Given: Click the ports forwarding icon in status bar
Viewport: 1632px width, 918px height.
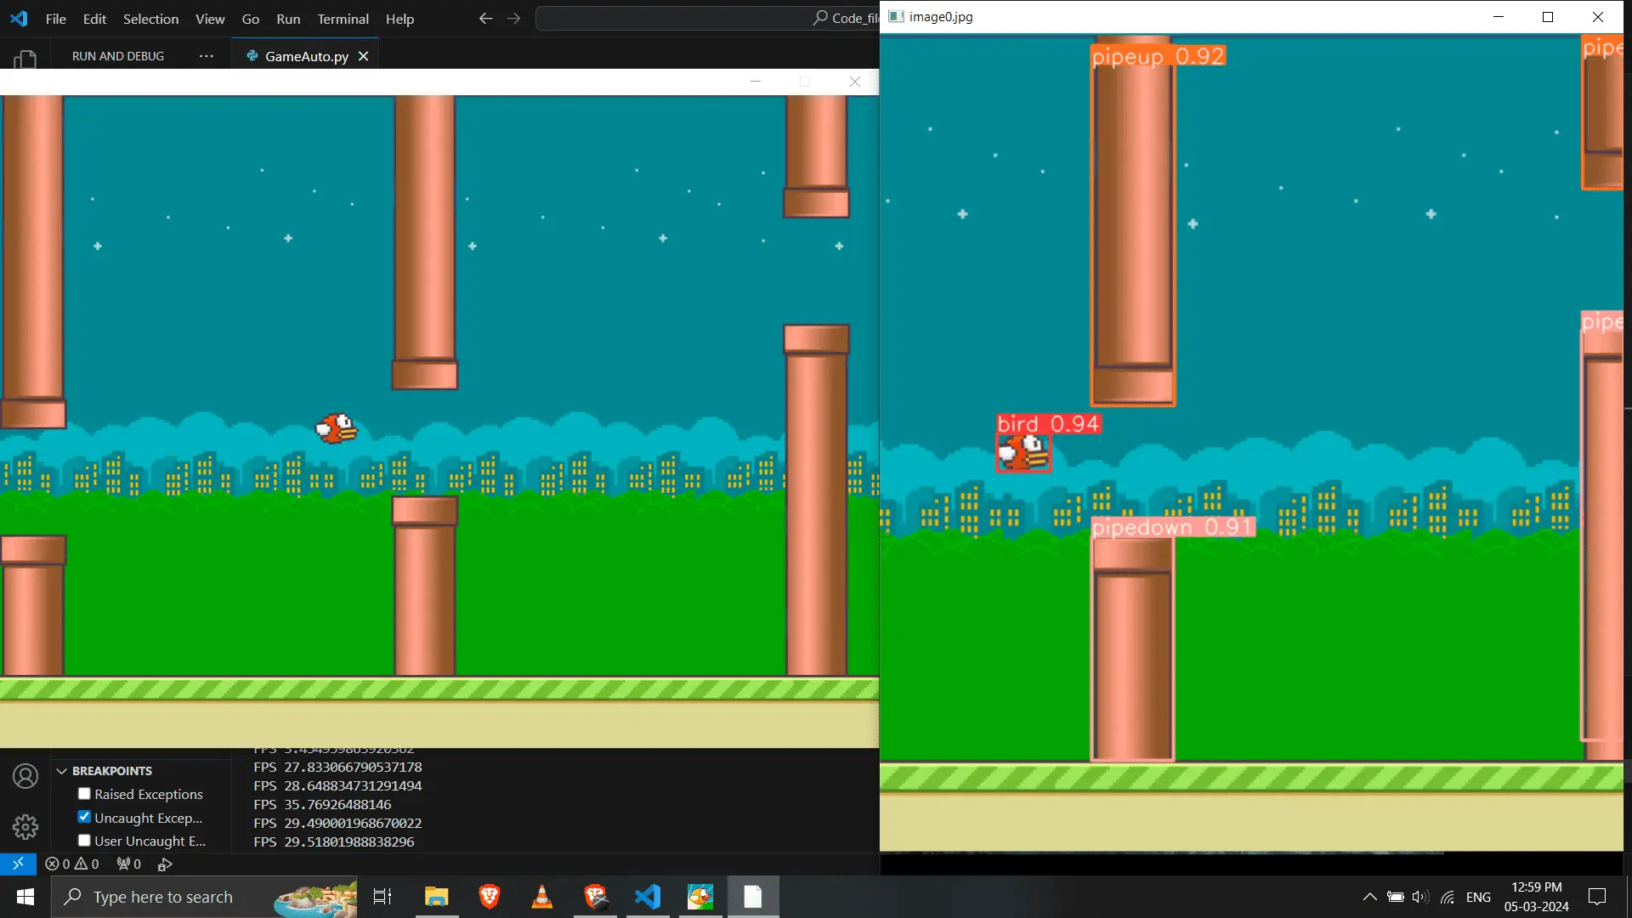Looking at the screenshot, I should 127,864.
